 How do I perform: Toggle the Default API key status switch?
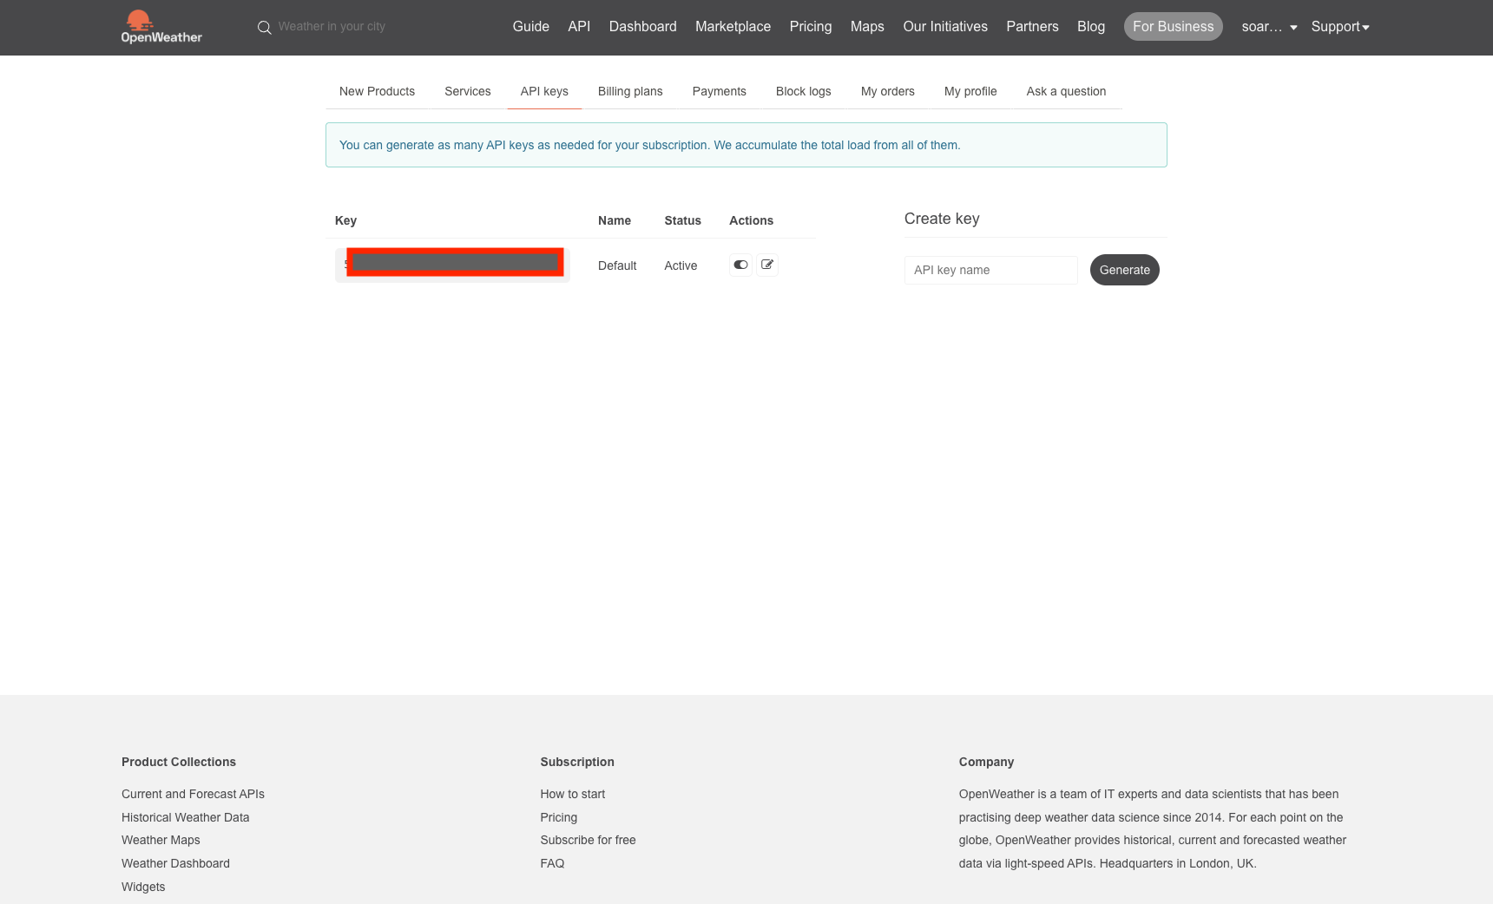pos(740,265)
